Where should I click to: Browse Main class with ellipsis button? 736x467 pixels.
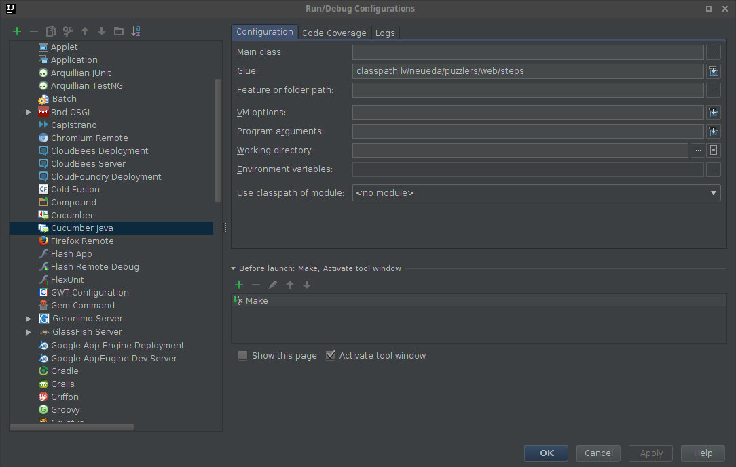click(x=714, y=52)
